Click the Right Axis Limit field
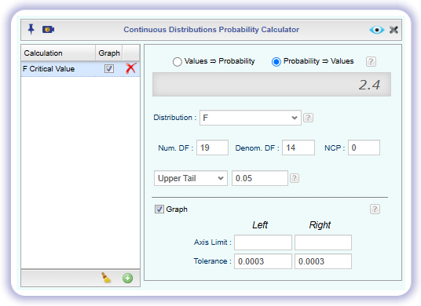Screen dimensions: 421x306 pyautogui.click(x=323, y=242)
